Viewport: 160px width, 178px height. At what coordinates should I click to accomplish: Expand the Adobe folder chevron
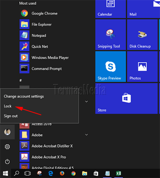click(x=86, y=135)
